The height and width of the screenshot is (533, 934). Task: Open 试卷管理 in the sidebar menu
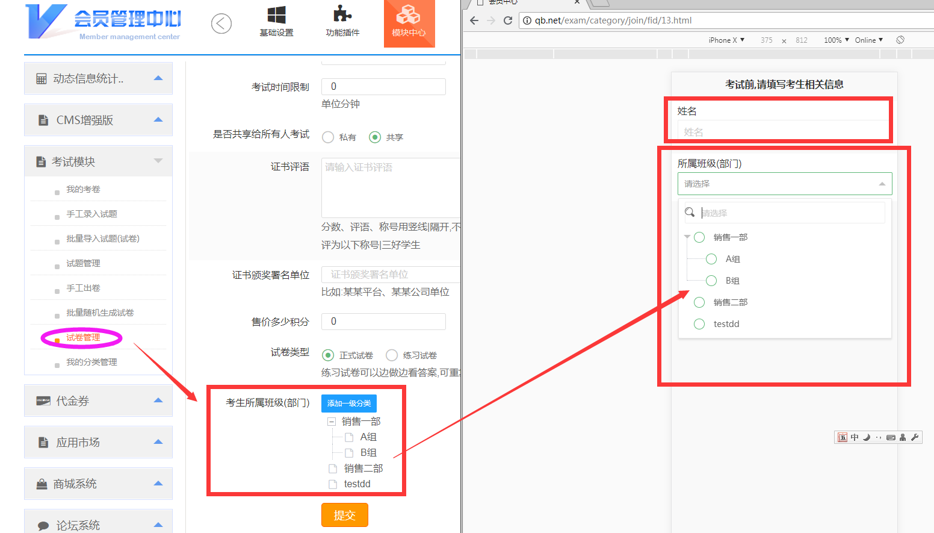click(x=83, y=338)
